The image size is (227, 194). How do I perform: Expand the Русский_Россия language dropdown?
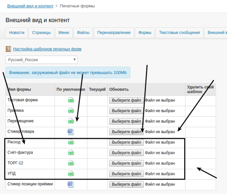42,60
